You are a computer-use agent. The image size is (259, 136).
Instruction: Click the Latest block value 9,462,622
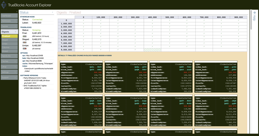(37, 23)
